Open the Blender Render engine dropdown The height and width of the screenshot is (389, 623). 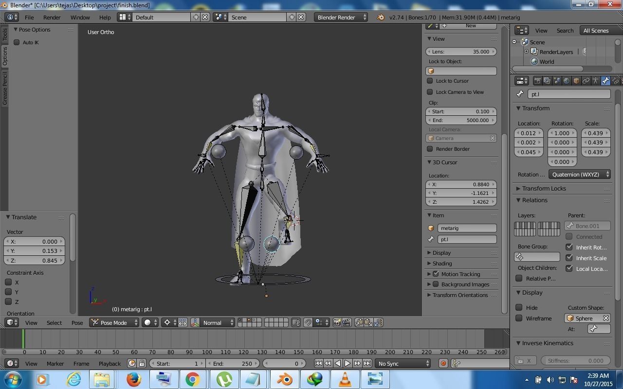click(x=341, y=17)
